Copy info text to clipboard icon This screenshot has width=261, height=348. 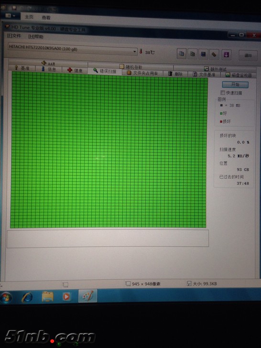tap(182, 54)
